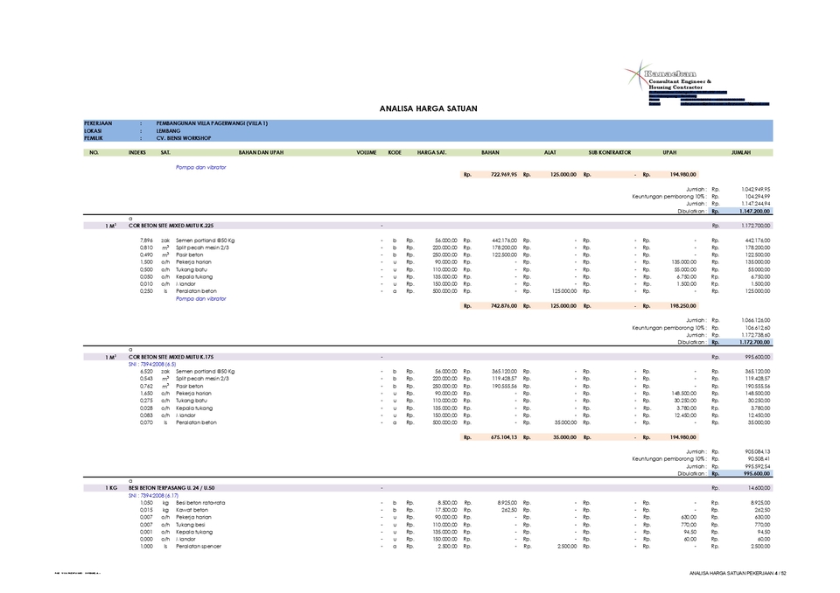The image size is (840, 593).
Task: Click the 'SNI : 7394:2008 (6.5)' reference
Action: [x=152, y=364]
